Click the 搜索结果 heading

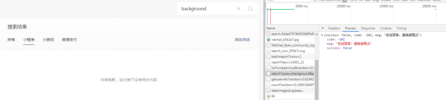point(17,27)
